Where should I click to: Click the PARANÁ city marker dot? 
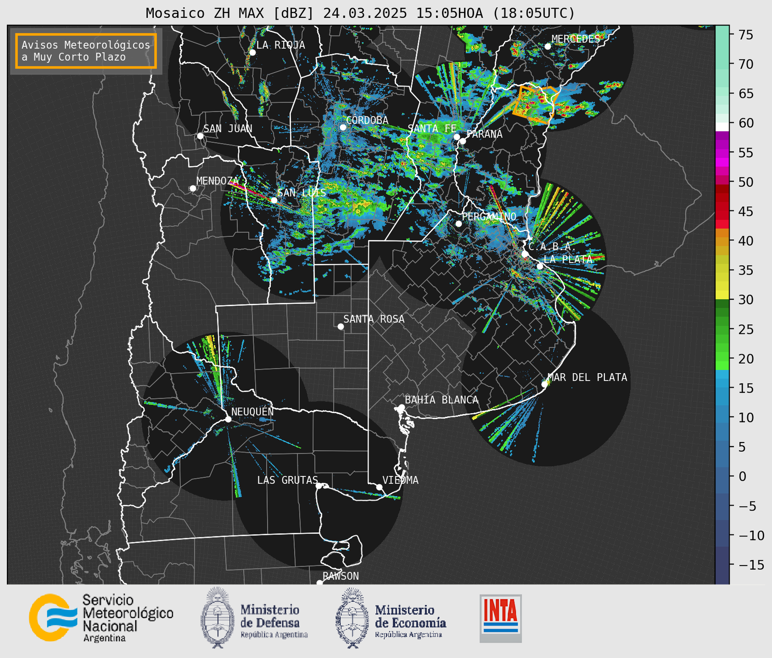[463, 141]
